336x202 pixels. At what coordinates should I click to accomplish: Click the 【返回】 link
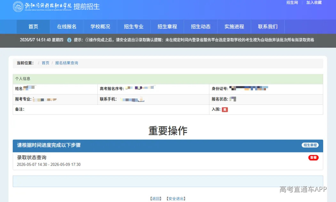pos(156,198)
